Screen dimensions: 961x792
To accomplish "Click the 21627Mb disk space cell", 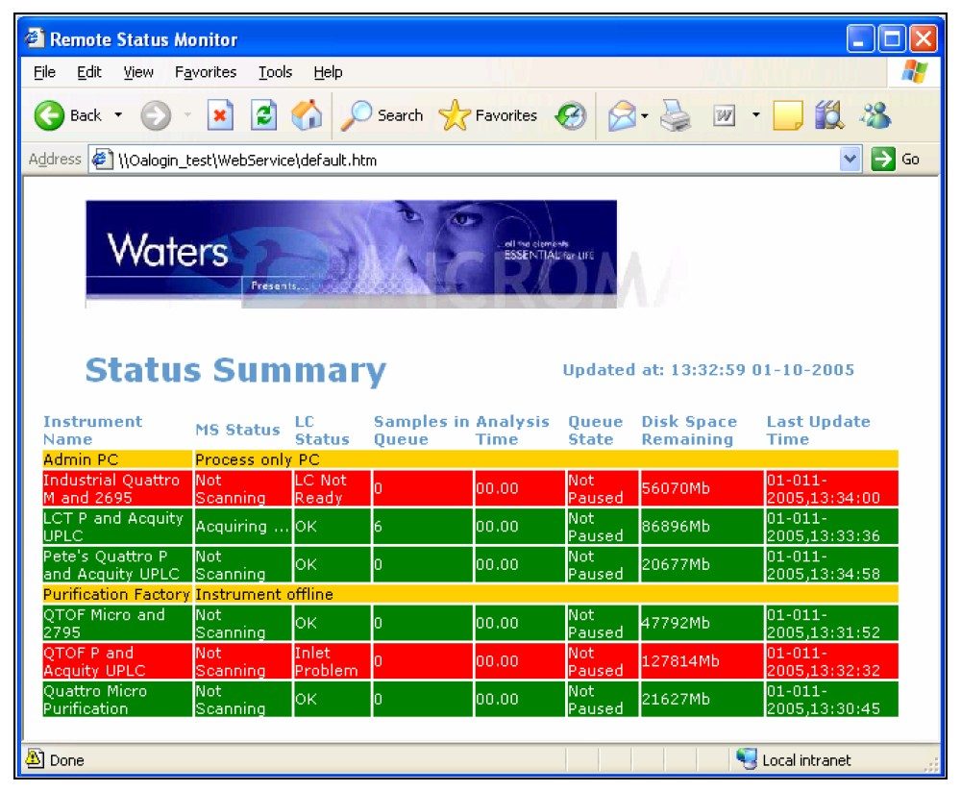I will pyautogui.click(x=702, y=700).
